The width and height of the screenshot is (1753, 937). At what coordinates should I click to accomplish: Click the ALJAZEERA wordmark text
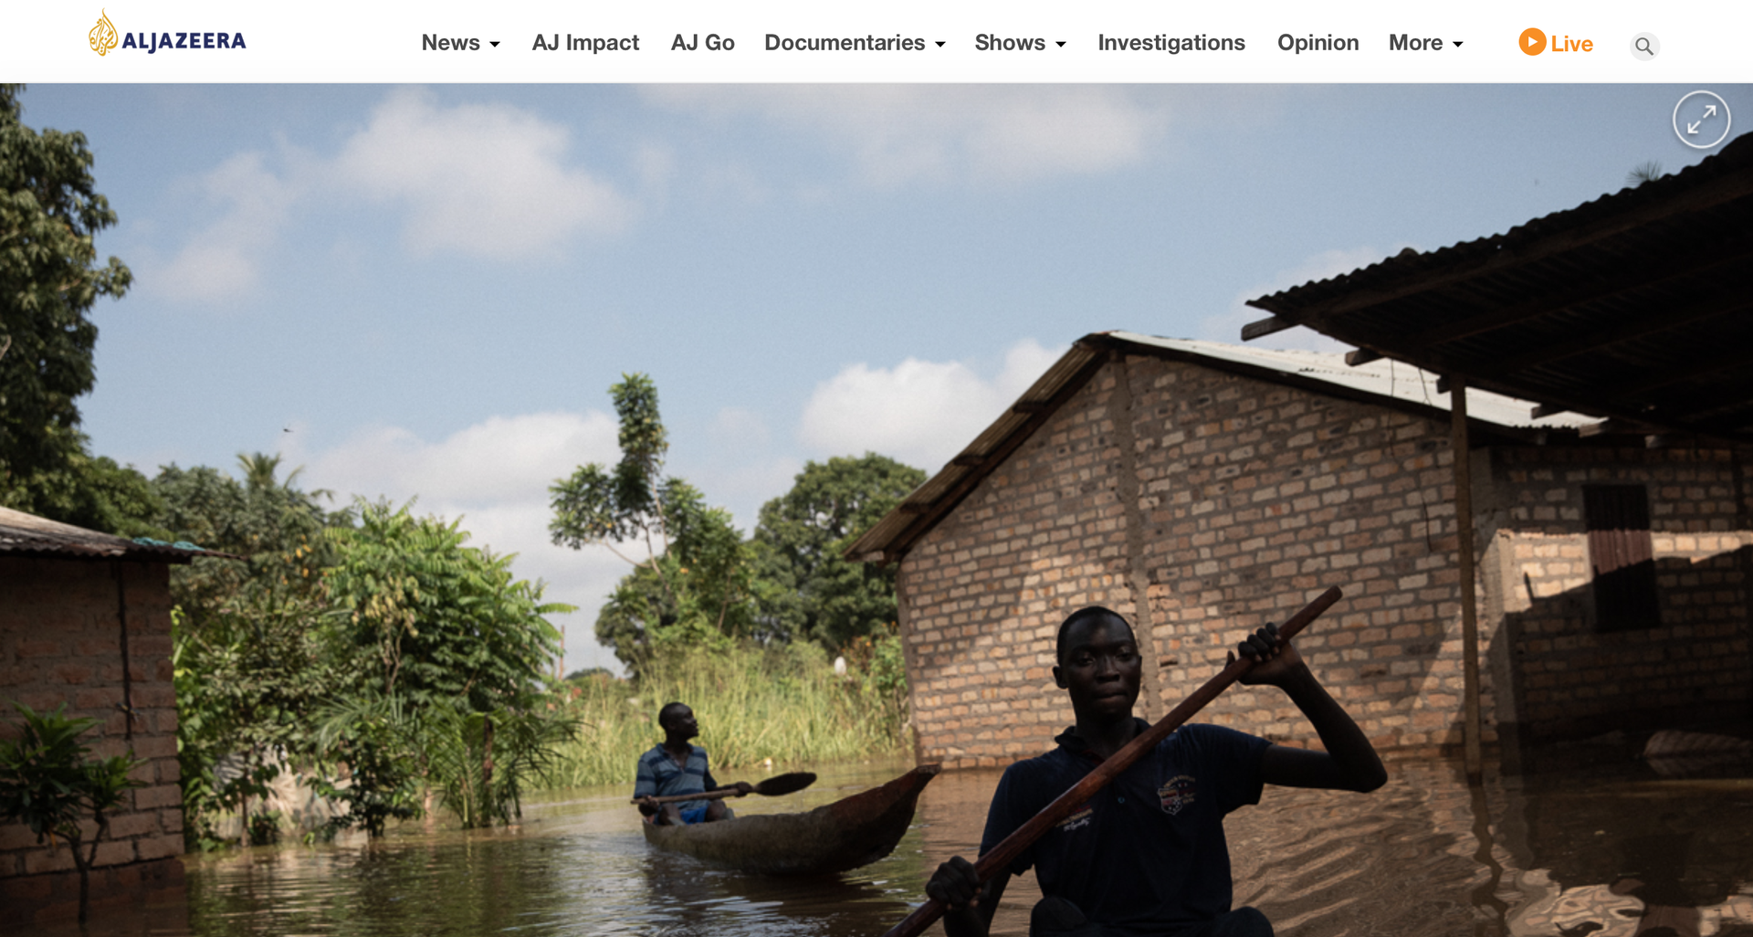[184, 41]
